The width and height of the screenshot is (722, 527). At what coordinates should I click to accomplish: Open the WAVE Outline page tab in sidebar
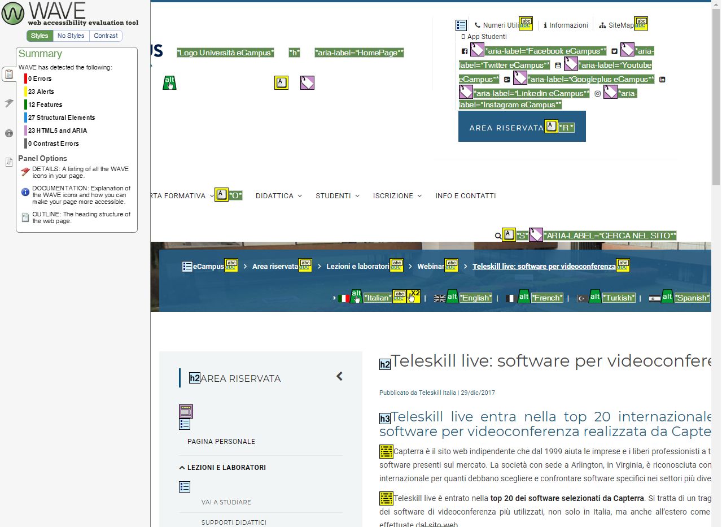click(8, 163)
